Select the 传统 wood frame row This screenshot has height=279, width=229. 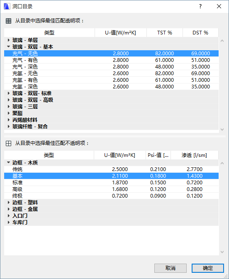(x=111, y=169)
